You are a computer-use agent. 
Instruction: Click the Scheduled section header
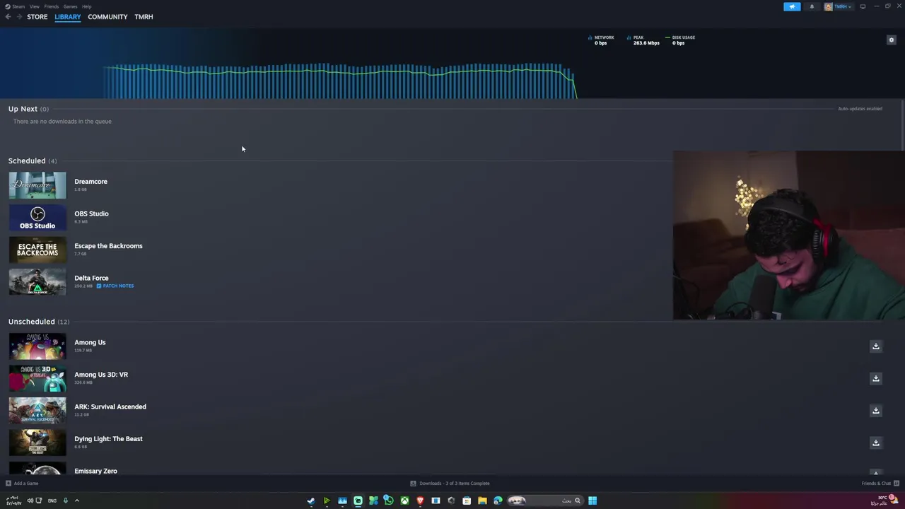33,160
